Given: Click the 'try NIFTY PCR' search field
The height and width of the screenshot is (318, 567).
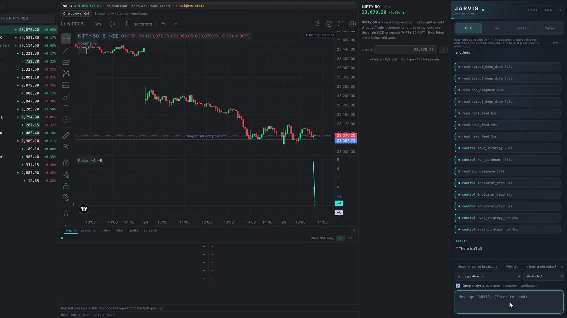Looking at the screenshot, I should (x=27, y=18).
